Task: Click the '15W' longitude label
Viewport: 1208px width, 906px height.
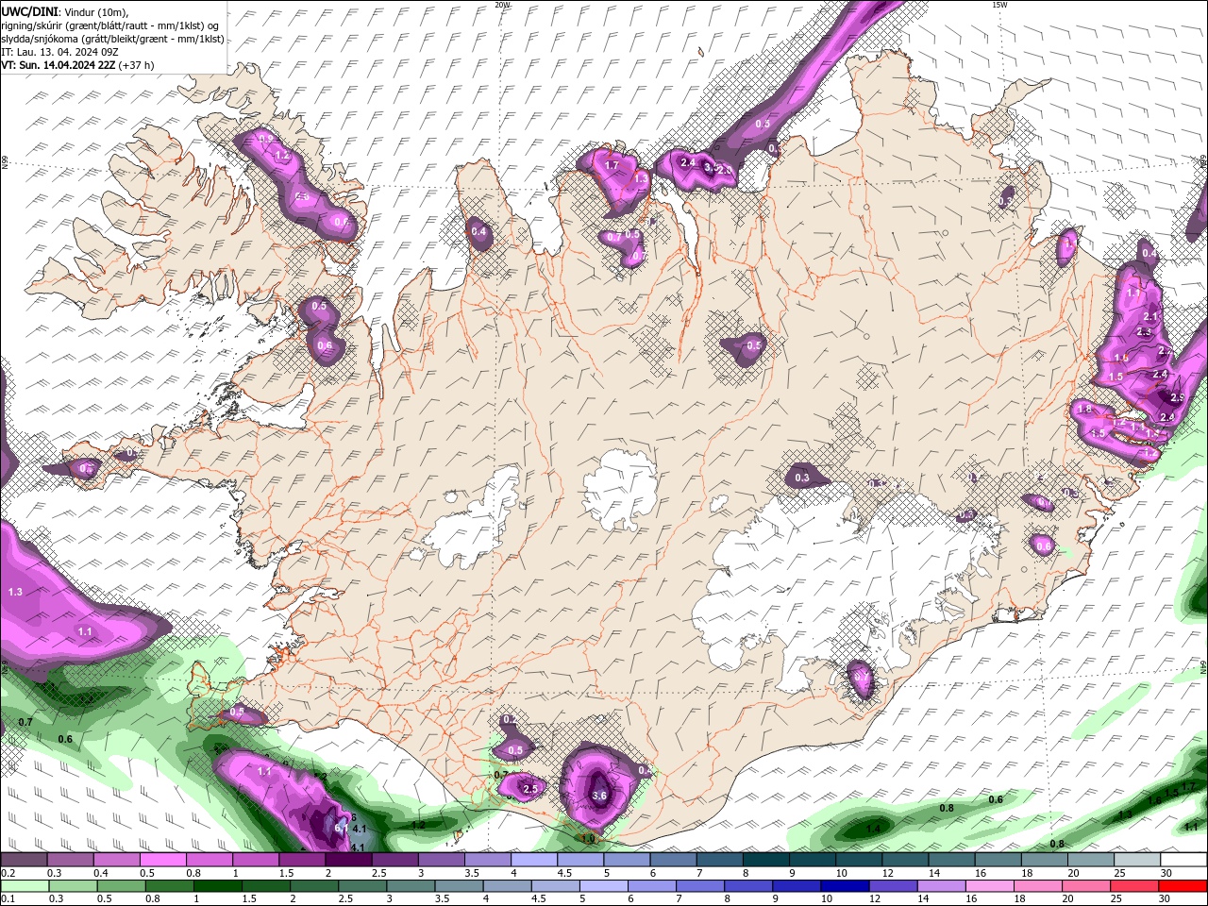Action: point(999,5)
